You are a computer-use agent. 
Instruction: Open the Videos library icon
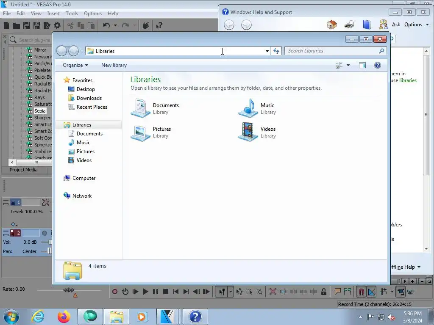tap(248, 132)
